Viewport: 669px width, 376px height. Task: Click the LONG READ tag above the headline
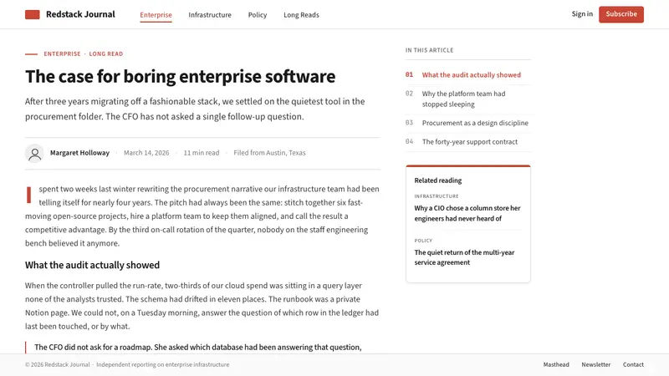click(x=106, y=53)
